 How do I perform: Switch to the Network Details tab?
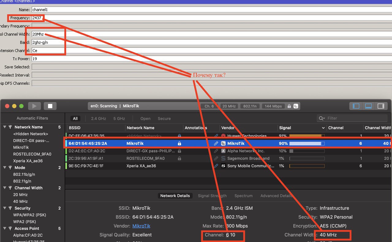click(x=175, y=196)
